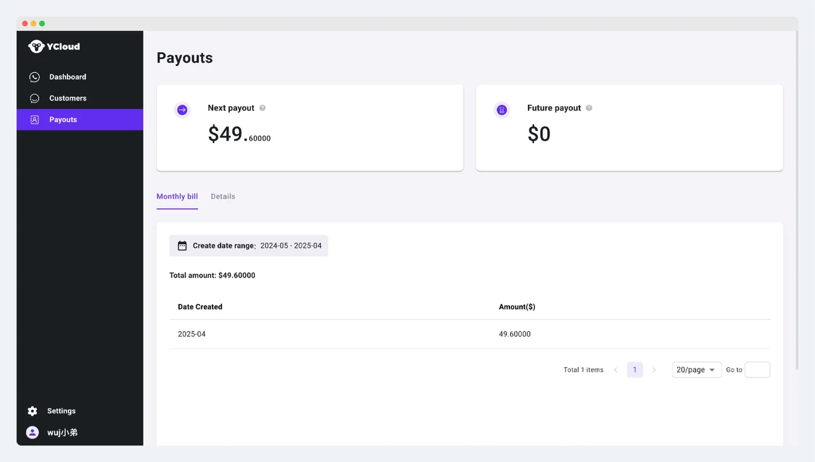Click the page vertical scrollbar

point(797,200)
